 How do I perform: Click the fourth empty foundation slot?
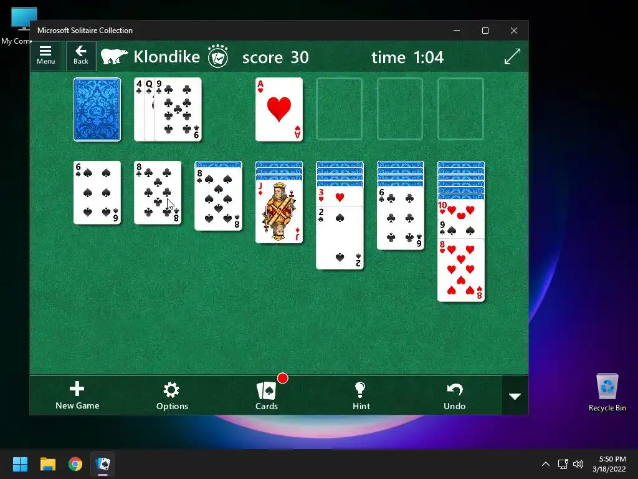(460, 110)
